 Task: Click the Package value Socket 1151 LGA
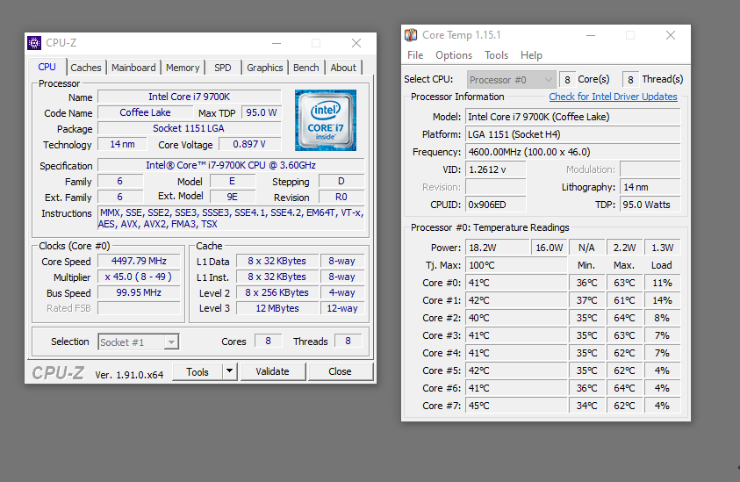pyautogui.click(x=190, y=128)
